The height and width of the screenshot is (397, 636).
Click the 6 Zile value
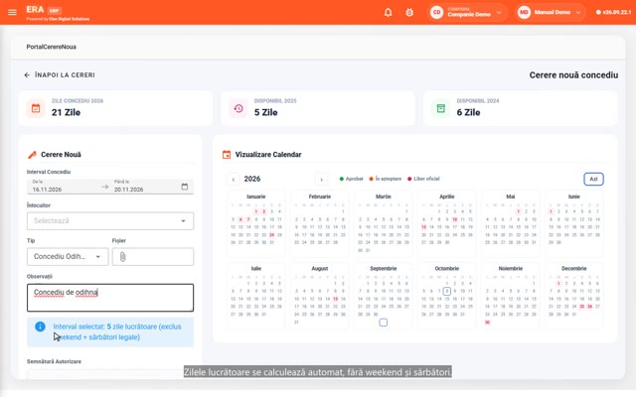pos(468,112)
